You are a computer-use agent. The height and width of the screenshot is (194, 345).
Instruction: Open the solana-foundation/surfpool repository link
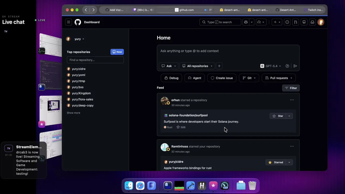click(x=188, y=115)
